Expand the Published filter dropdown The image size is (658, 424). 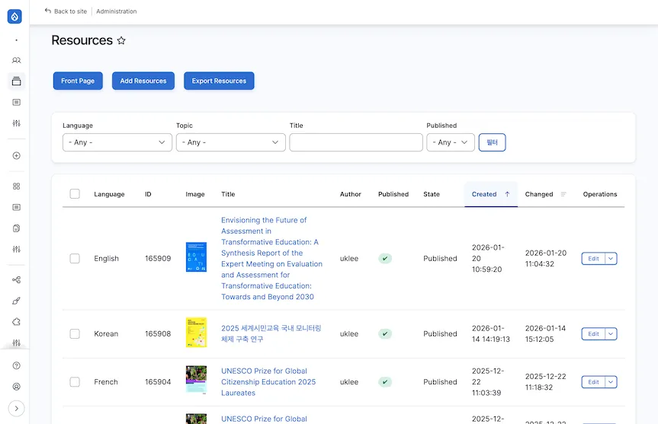point(451,142)
